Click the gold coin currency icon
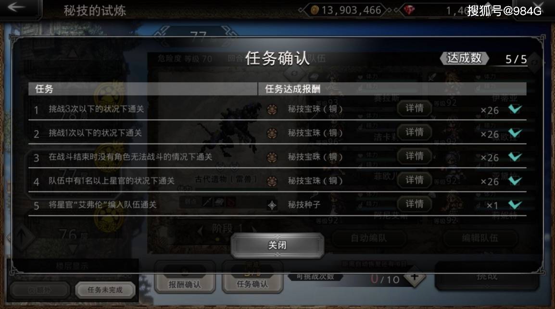The image size is (555, 309). coord(315,10)
